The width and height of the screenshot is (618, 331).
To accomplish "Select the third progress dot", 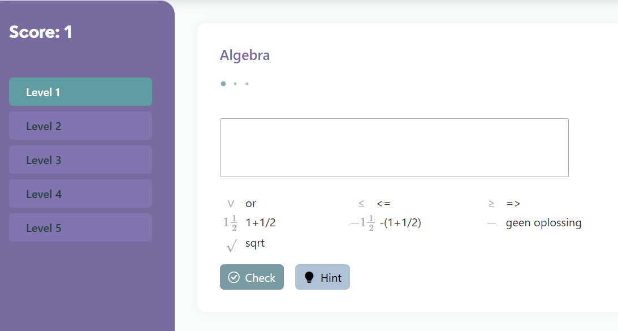I will tap(247, 84).
